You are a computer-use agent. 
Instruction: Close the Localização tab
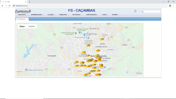pyautogui.click(x=28, y=19)
